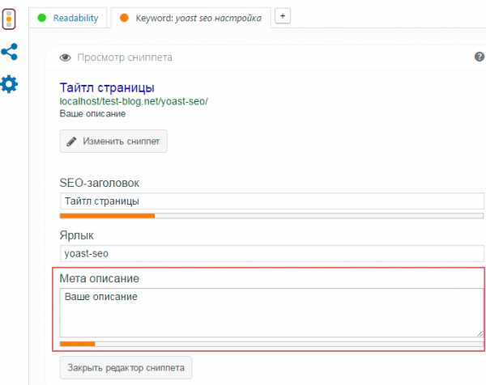486x385 pixels.
Task: Click the progress bar below Мета описание
Action: click(x=272, y=344)
